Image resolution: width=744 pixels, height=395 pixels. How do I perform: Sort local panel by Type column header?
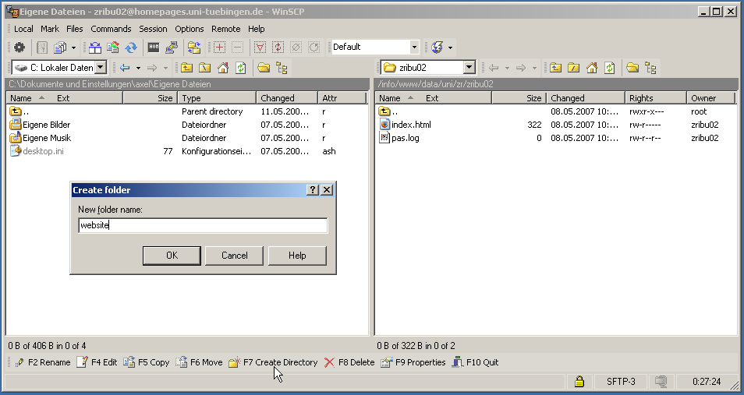pyautogui.click(x=217, y=98)
